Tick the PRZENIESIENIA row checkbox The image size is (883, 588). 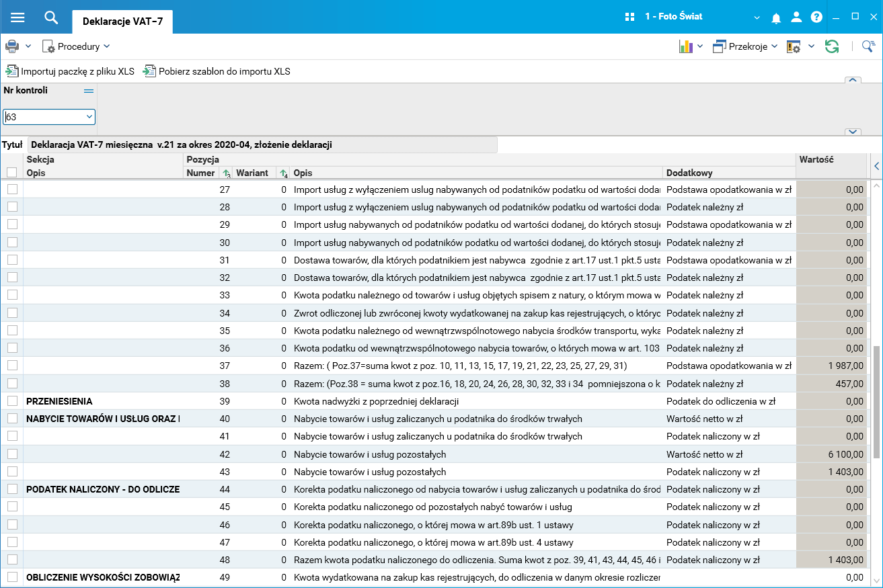[x=12, y=401]
